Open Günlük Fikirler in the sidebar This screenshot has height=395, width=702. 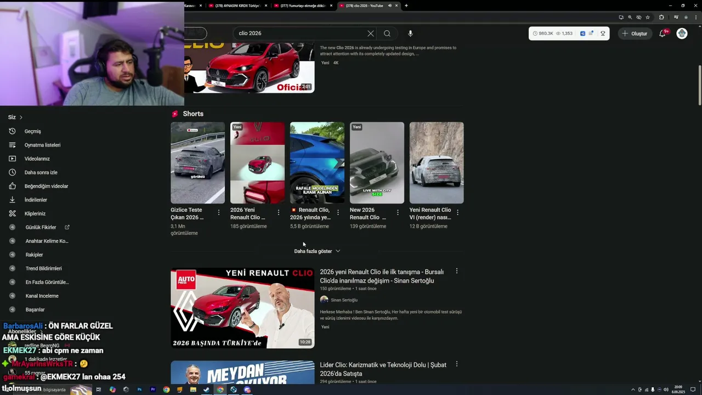(41, 227)
